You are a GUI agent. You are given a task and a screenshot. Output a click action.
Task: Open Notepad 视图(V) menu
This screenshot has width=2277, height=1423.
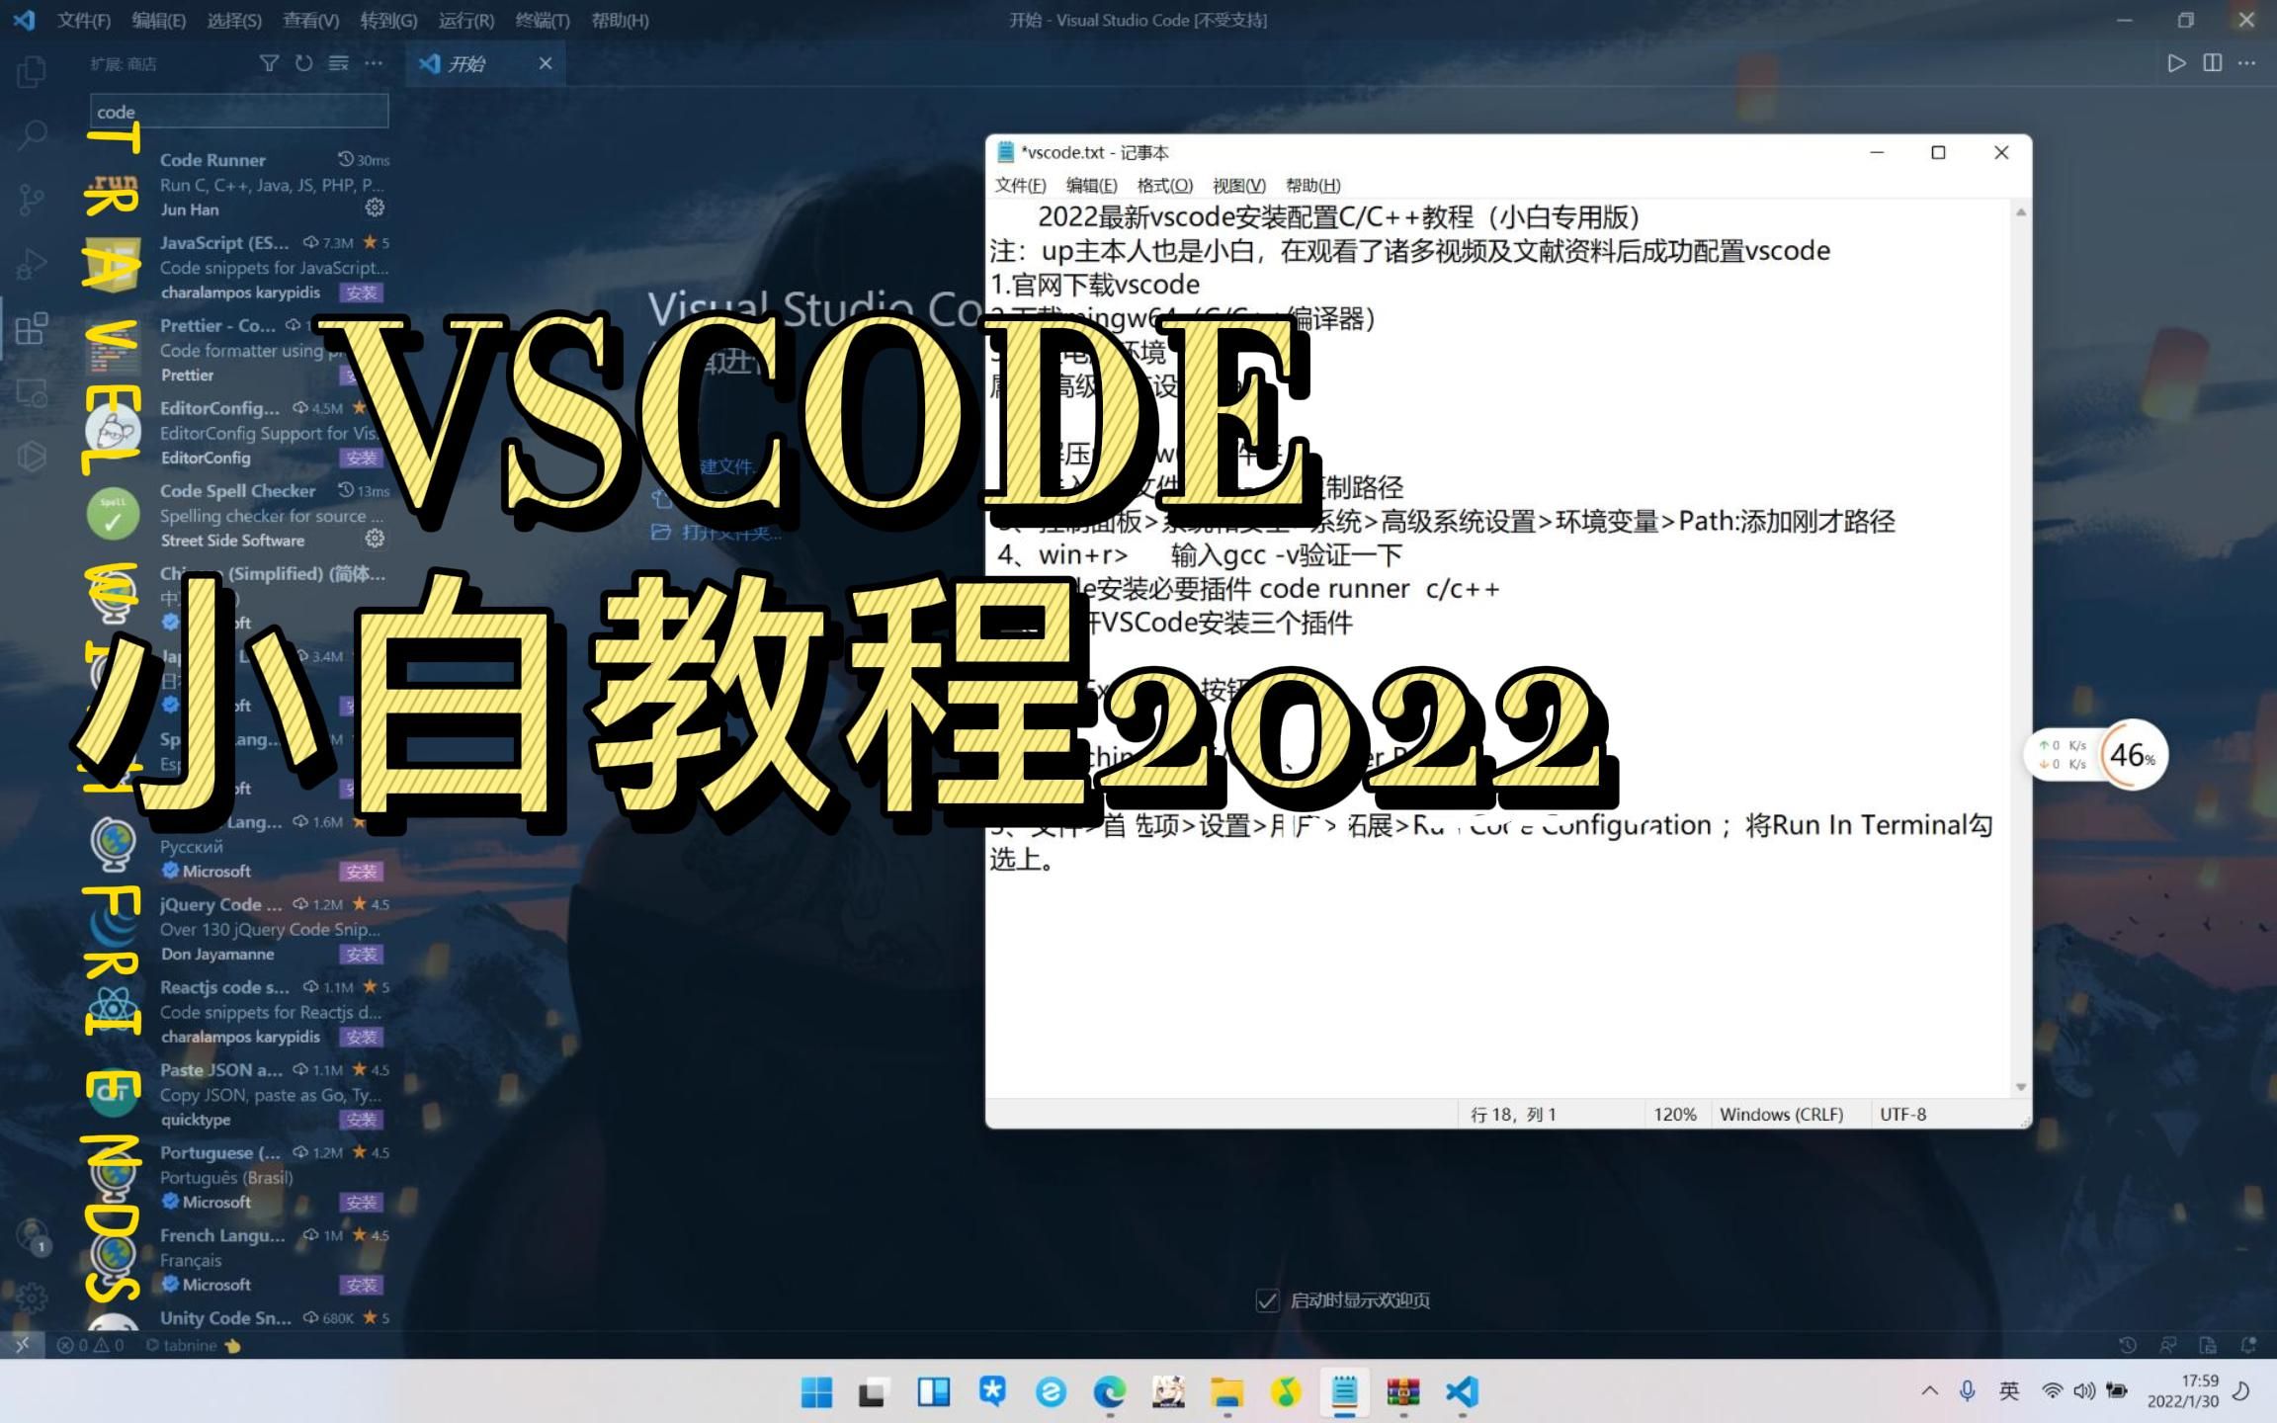pyautogui.click(x=1239, y=185)
